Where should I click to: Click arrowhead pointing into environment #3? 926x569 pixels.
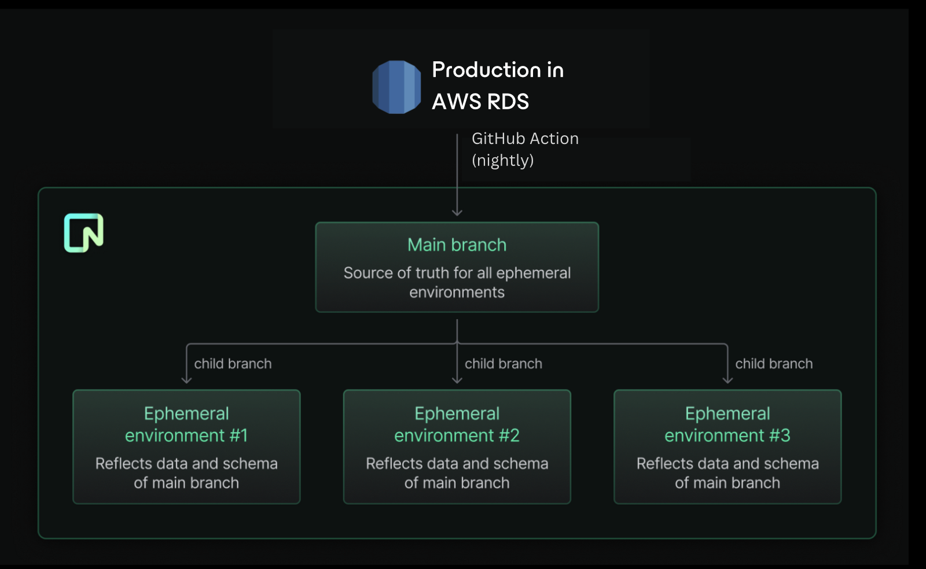pyautogui.click(x=727, y=380)
